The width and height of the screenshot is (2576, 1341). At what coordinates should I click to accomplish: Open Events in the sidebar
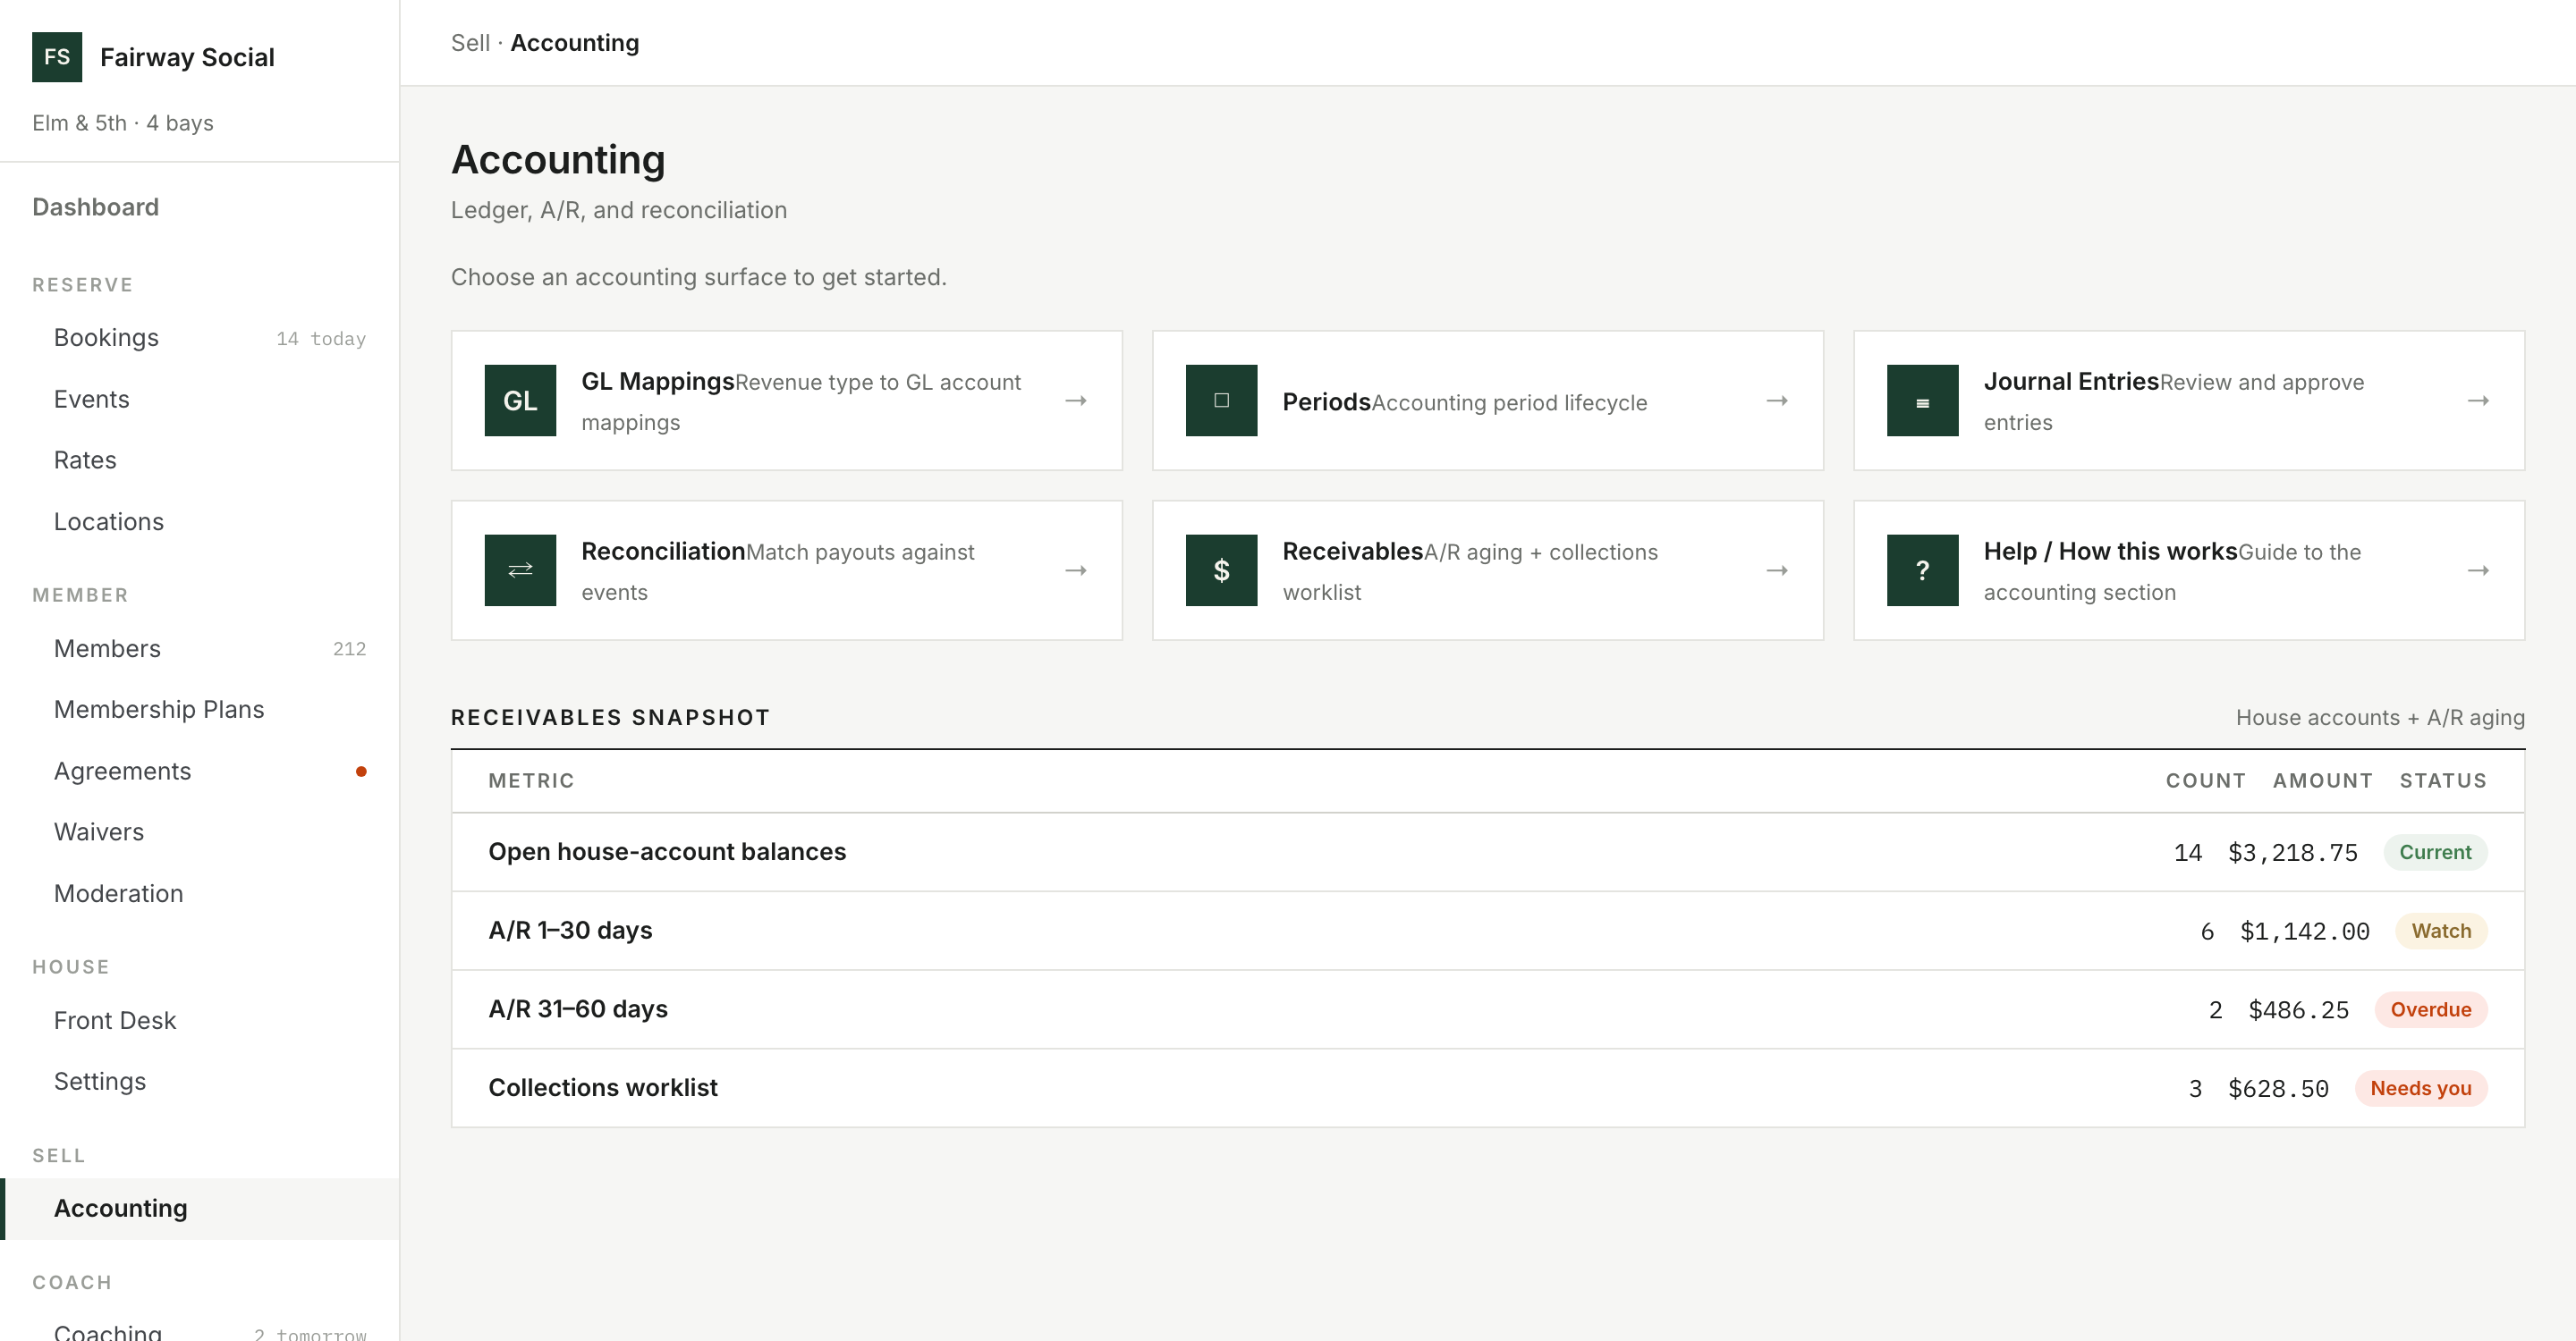200,399
